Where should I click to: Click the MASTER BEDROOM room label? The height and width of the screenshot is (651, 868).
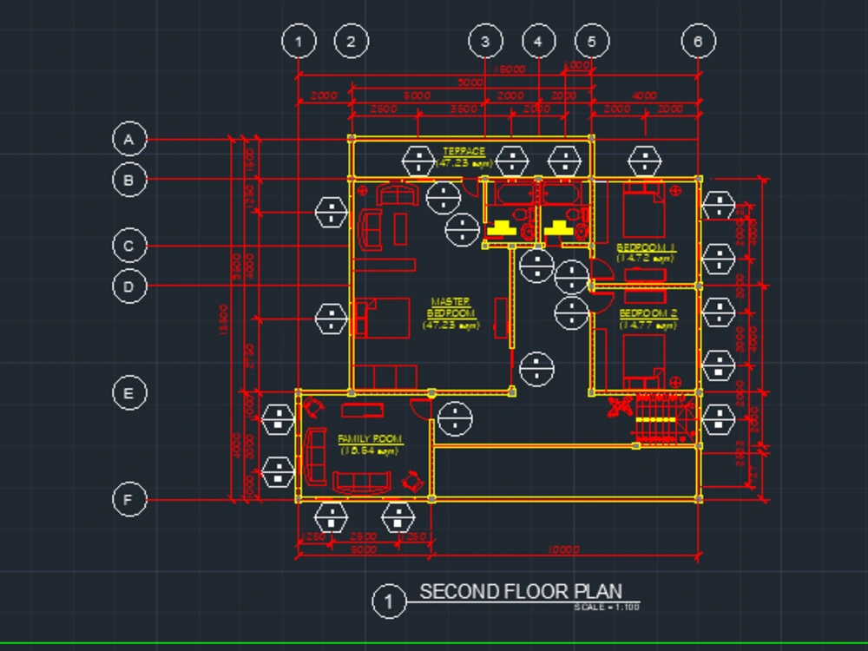[450, 307]
